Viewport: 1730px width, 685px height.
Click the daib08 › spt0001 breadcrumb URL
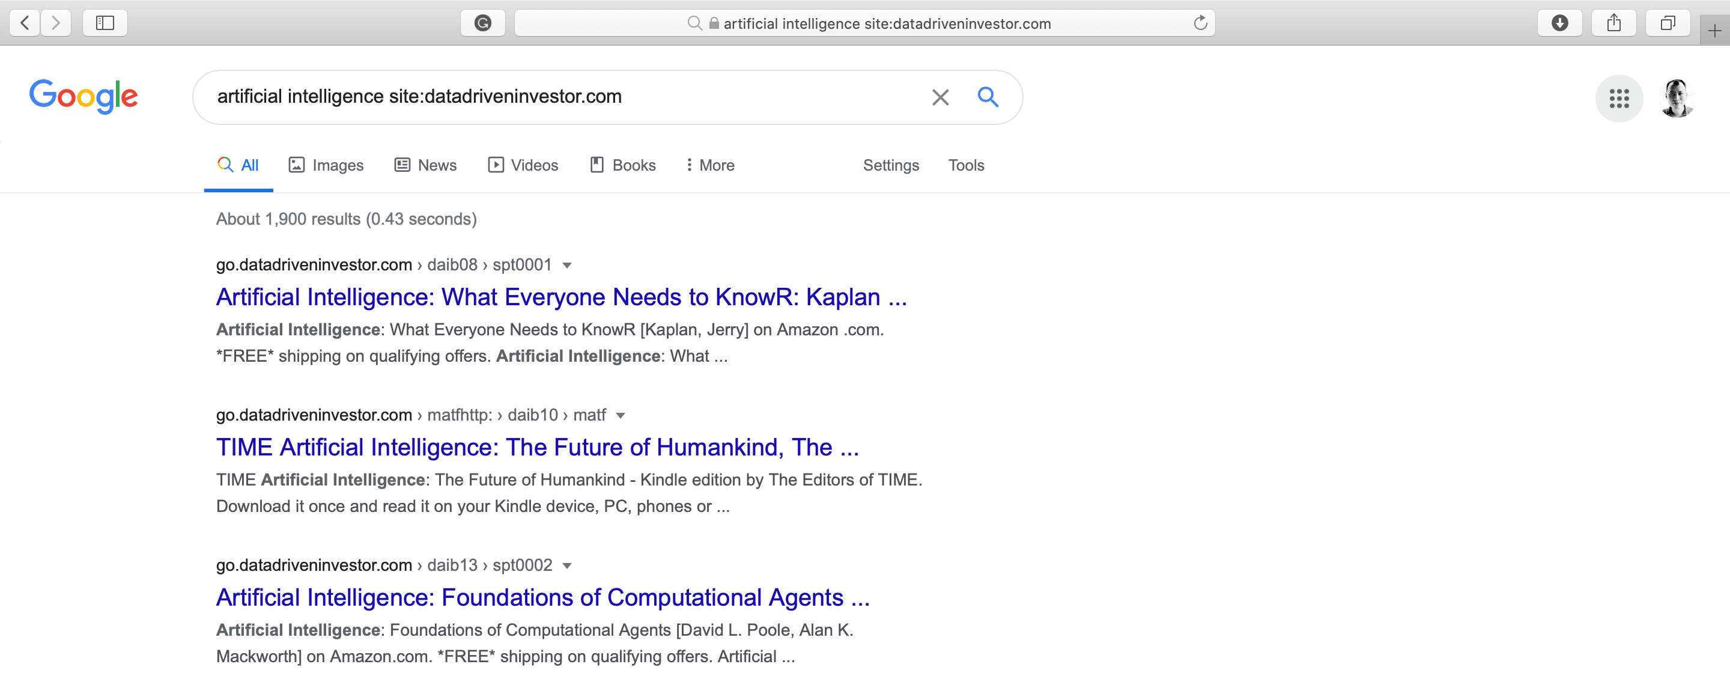pyautogui.click(x=383, y=264)
